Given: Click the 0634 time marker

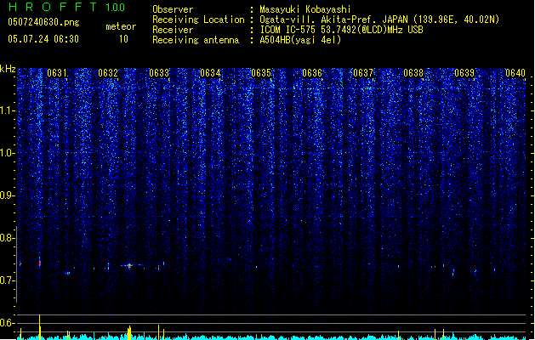Looking at the screenshot, I should (x=210, y=73).
